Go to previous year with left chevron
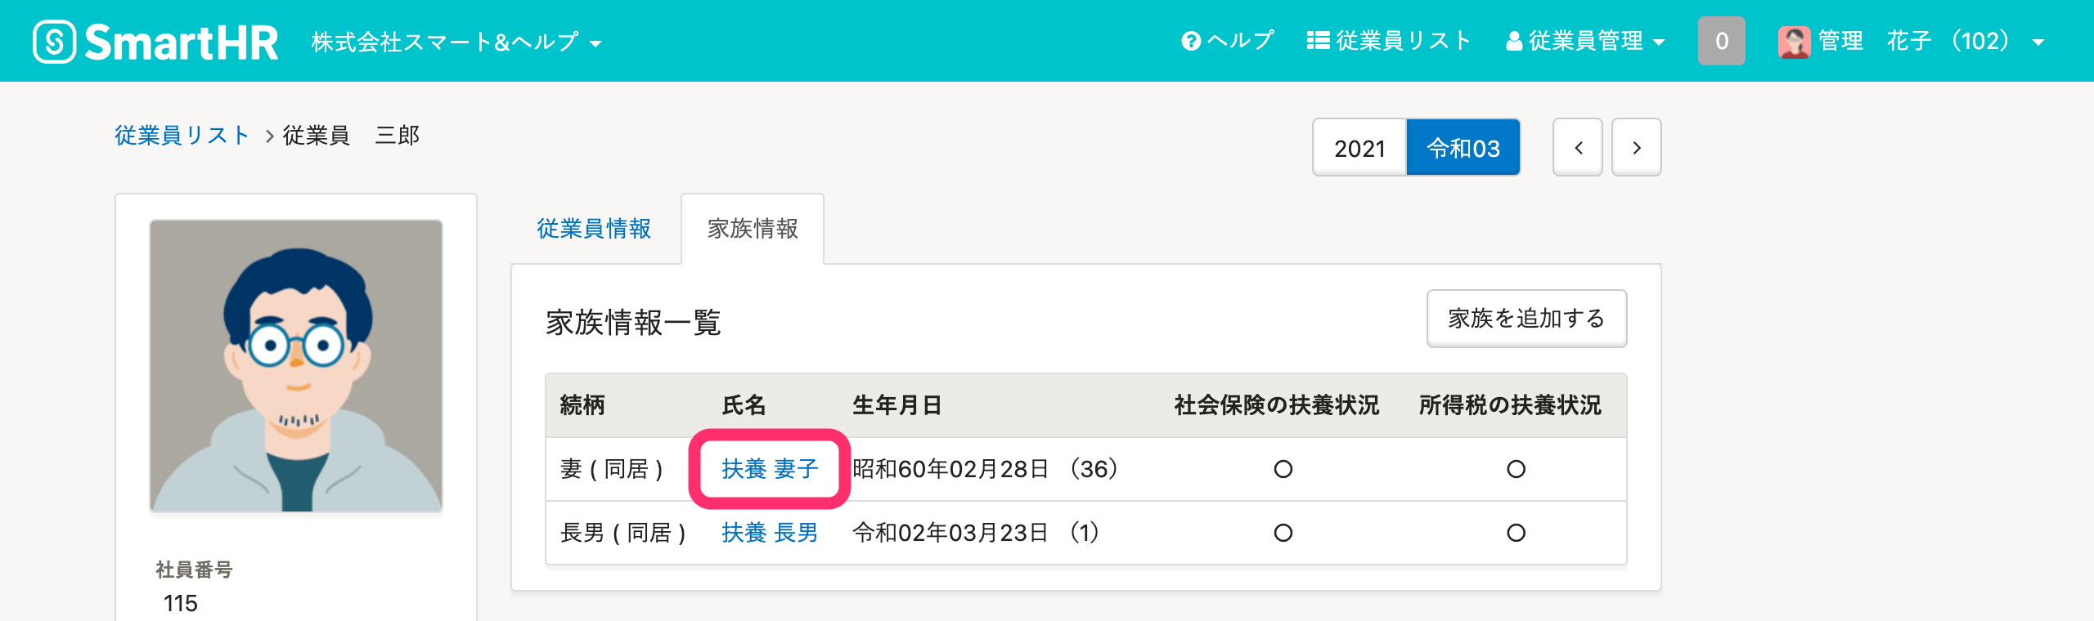 [x=1578, y=148]
